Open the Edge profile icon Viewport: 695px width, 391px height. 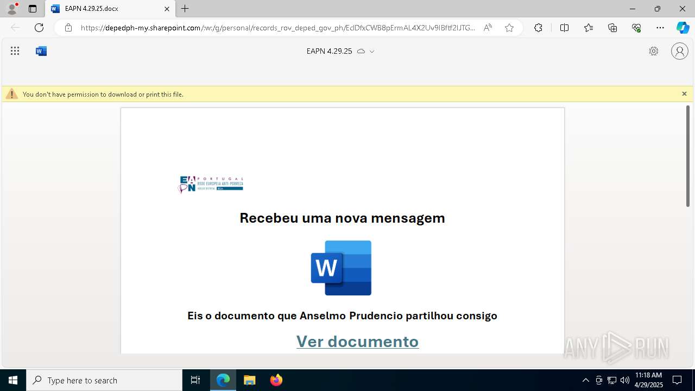point(11,9)
